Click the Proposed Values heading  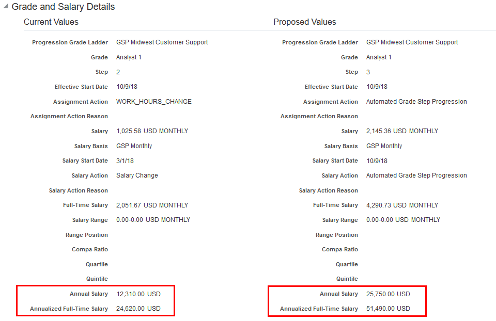point(304,22)
